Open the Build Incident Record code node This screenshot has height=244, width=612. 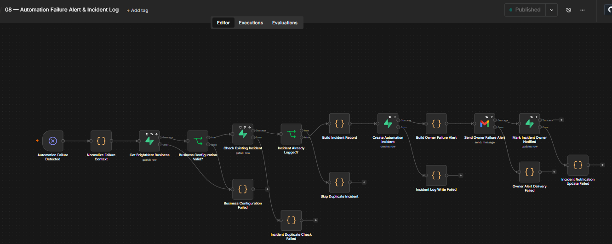339,124
